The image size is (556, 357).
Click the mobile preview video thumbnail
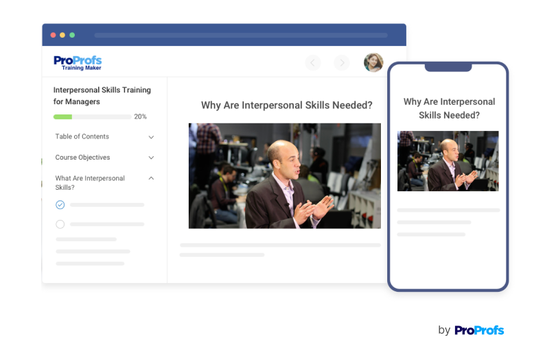coord(448,161)
